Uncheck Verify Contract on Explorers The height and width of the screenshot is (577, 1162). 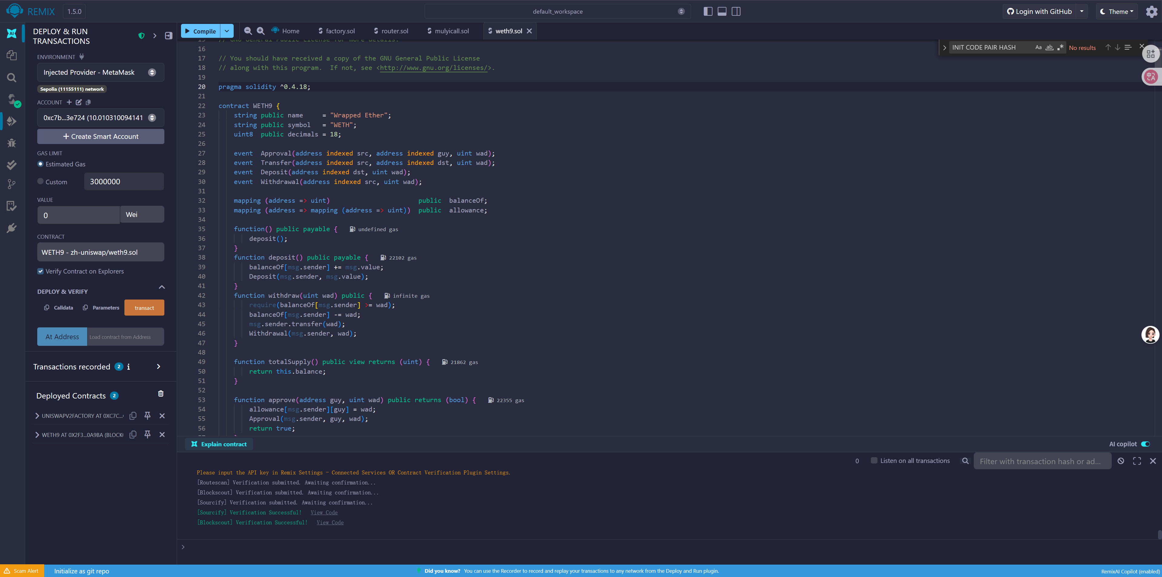(x=41, y=271)
